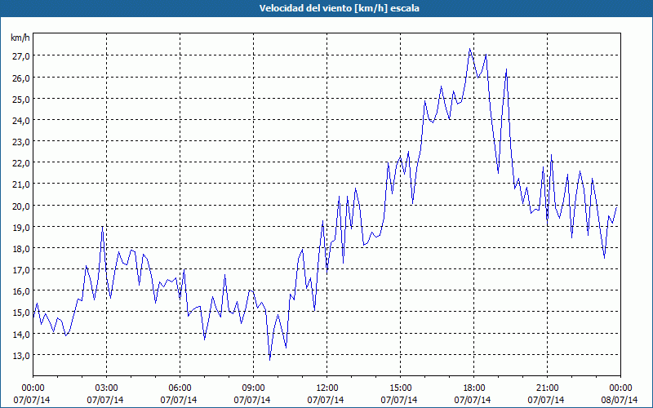
Task: Click the 15:00 time axis label
Action: pyautogui.click(x=400, y=388)
